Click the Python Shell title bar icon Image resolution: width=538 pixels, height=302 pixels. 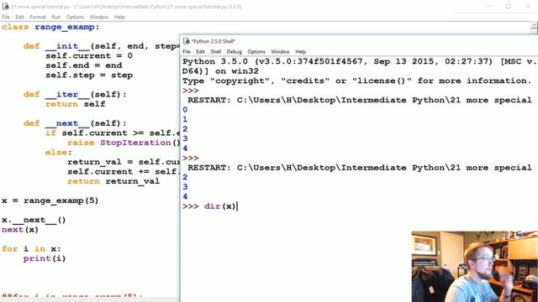[187, 41]
